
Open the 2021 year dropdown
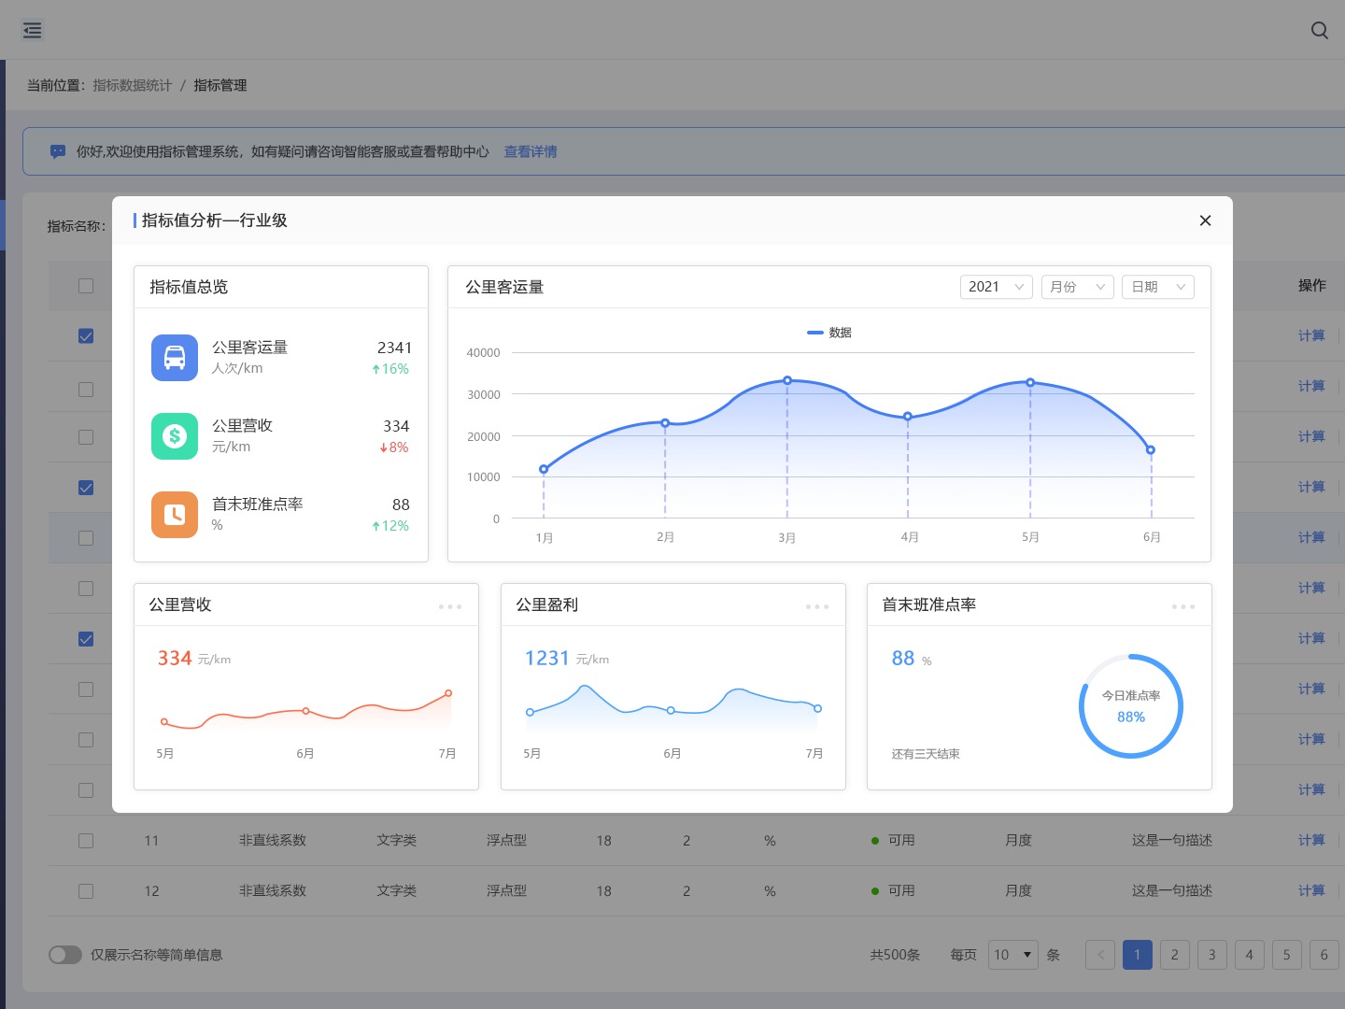[996, 287]
